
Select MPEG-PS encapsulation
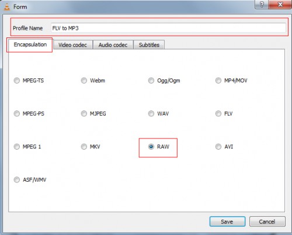[x=17, y=113]
